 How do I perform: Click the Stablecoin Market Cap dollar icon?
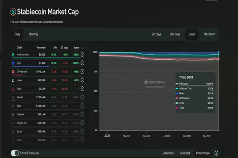click(13, 12)
